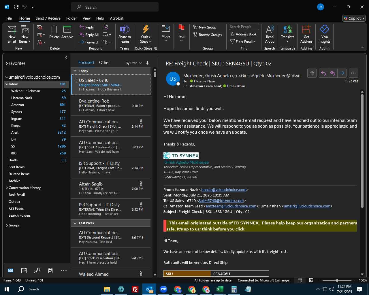This screenshot has width=369, height=295.
Task: Open the Filter Email dropdown
Action: pos(243,41)
